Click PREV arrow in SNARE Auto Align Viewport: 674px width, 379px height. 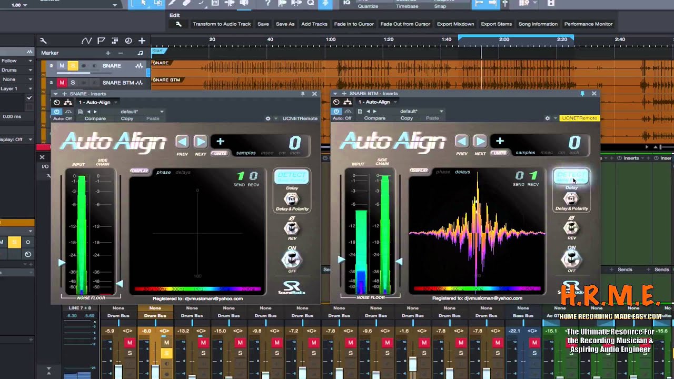[x=182, y=141]
